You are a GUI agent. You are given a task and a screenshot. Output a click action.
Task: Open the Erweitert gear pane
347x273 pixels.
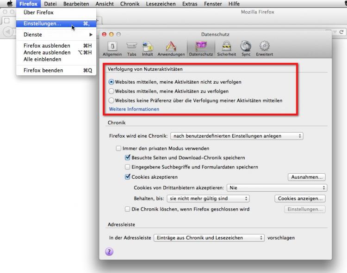click(x=264, y=48)
